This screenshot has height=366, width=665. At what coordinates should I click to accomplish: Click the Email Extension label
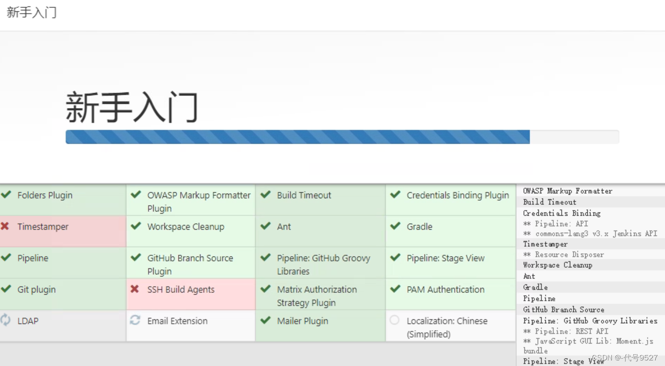point(177,321)
